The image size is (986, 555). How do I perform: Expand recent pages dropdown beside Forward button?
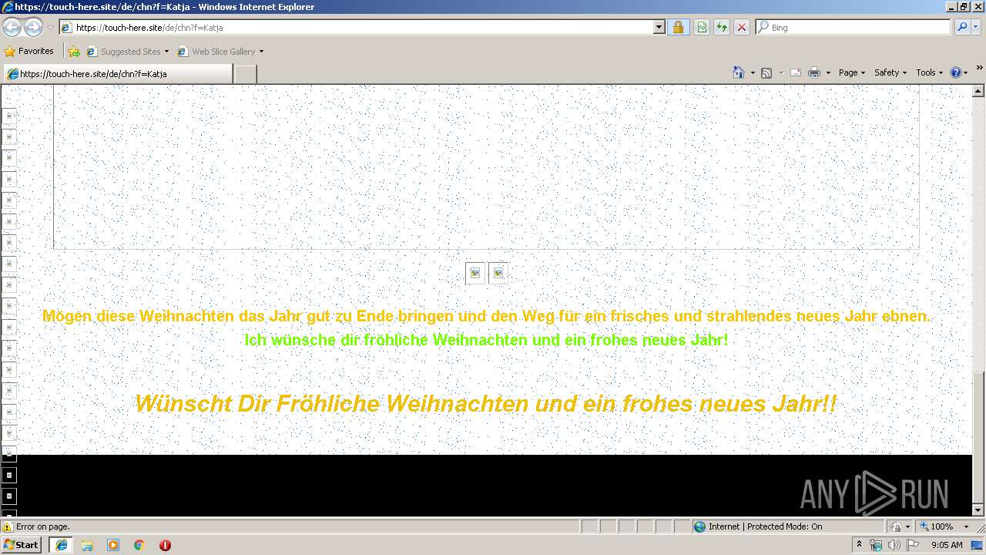[x=50, y=27]
